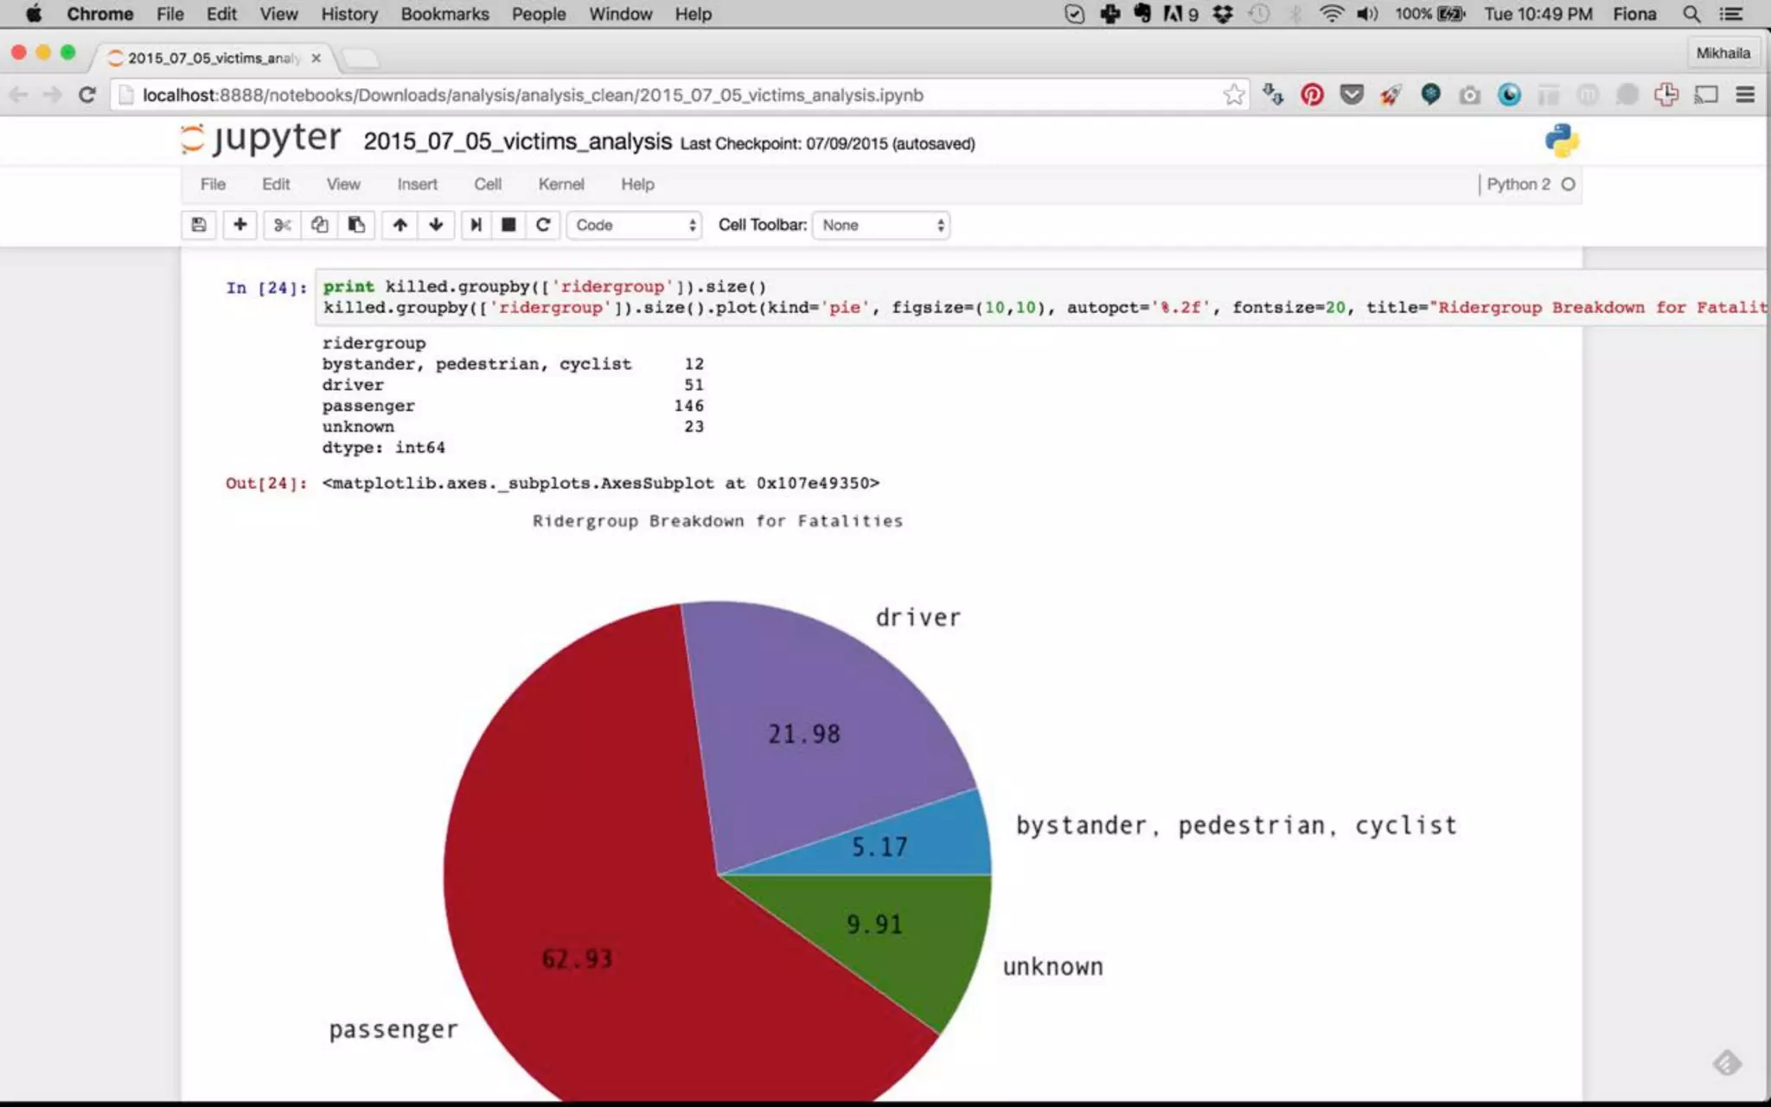Open macOS Spotlight search magnifier
1771x1107 pixels.
(1691, 14)
